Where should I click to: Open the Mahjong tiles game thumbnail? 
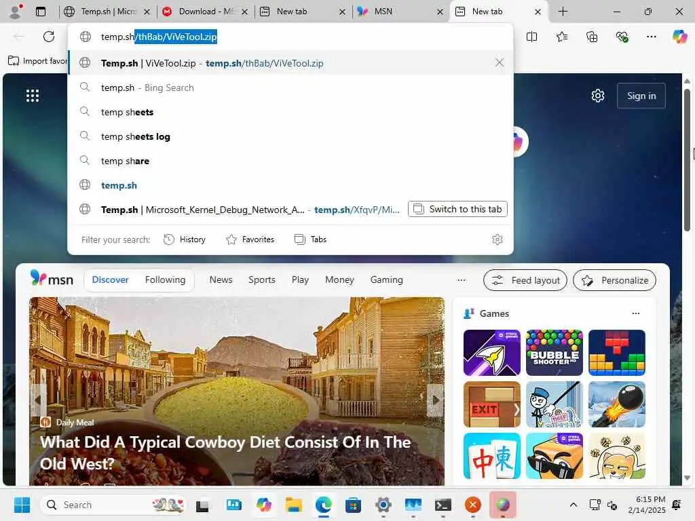492,456
